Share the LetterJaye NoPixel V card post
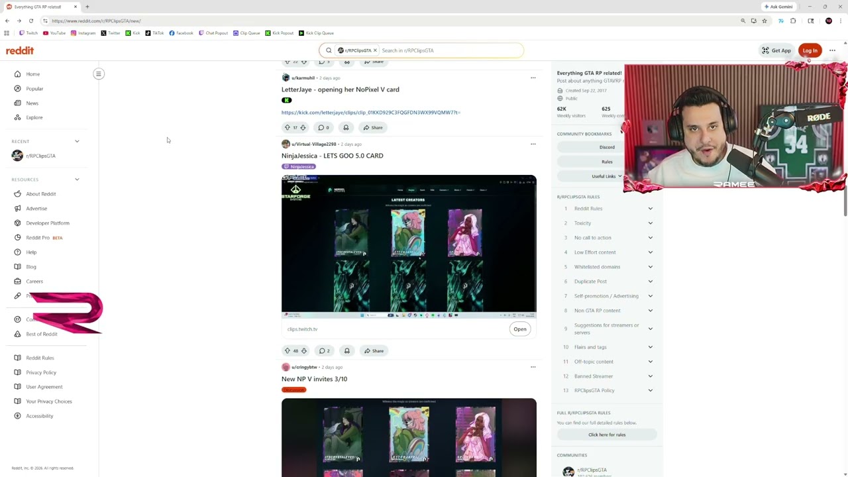Viewport: 848px width, 477px height. coord(373,127)
